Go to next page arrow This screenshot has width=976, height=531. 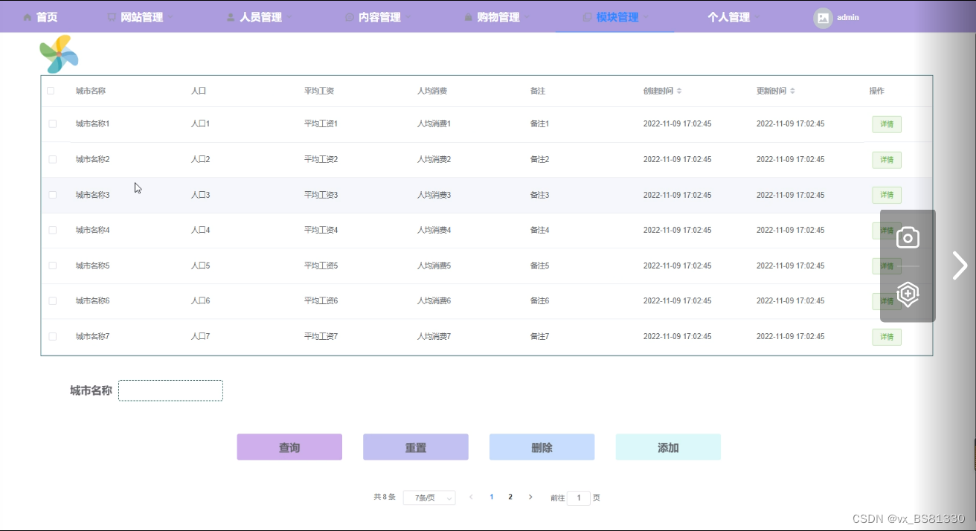coord(530,497)
